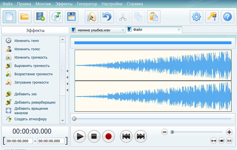Click the New file toolbar icon
This screenshot has height=150, width=237.
pyautogui.click(x=9, y=17)
